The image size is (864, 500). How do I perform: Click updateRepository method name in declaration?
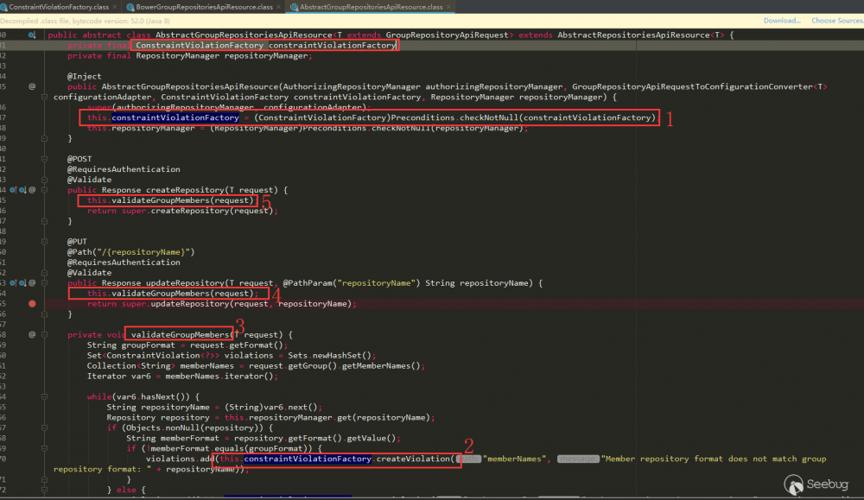click(x=185, y=283)
